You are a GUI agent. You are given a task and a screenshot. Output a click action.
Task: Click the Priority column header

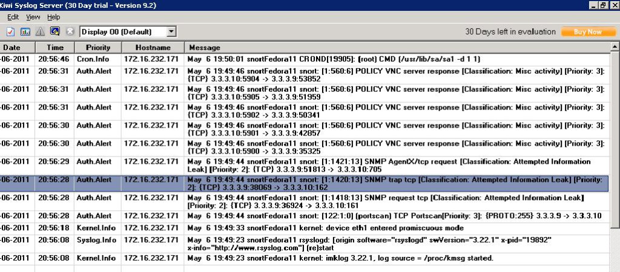tap(98, 47)
